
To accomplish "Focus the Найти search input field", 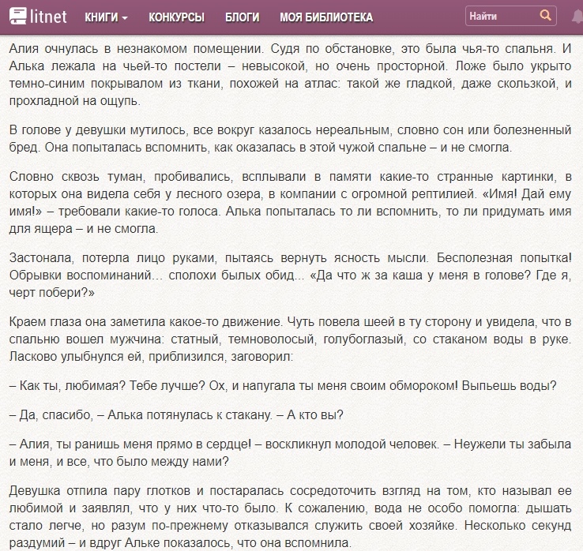I will (x=499, y=16).
